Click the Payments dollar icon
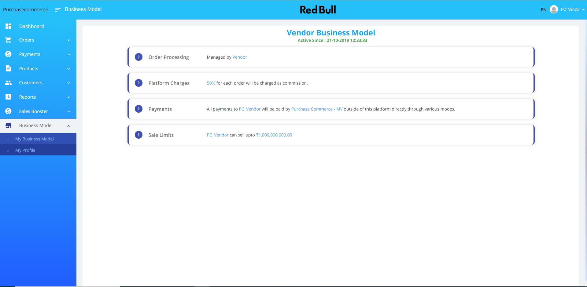 [x=8, y=54]
